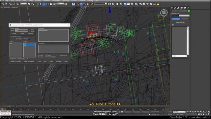Toggle the Angle Snap icon
Viewport: 211px width, 119px height.
(81, 4)
